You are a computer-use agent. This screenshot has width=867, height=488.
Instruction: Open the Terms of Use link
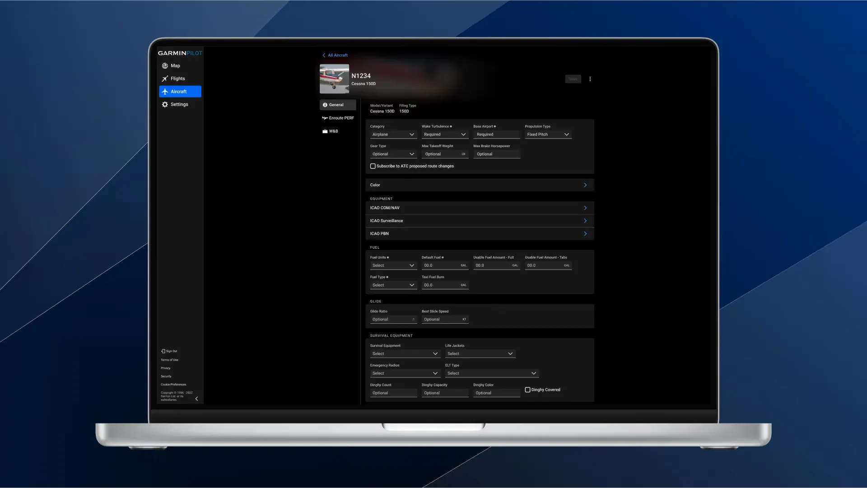pos(169,360)
